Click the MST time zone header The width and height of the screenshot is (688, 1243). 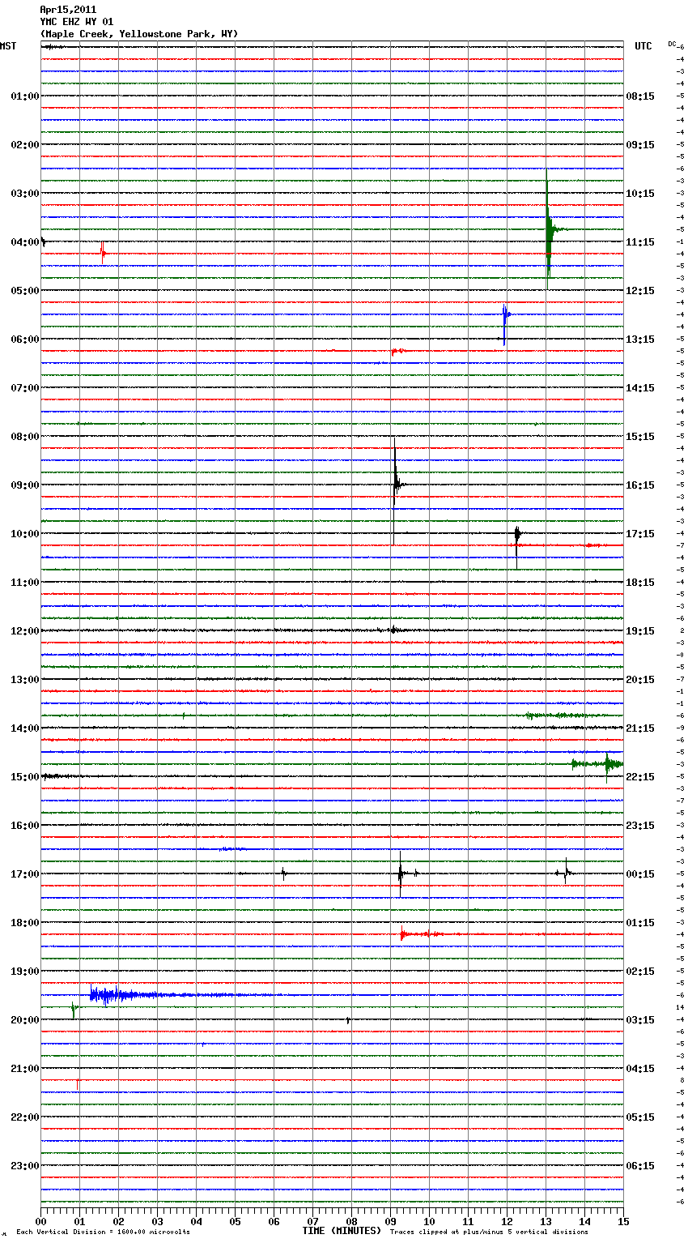click(x=8, y=46)
